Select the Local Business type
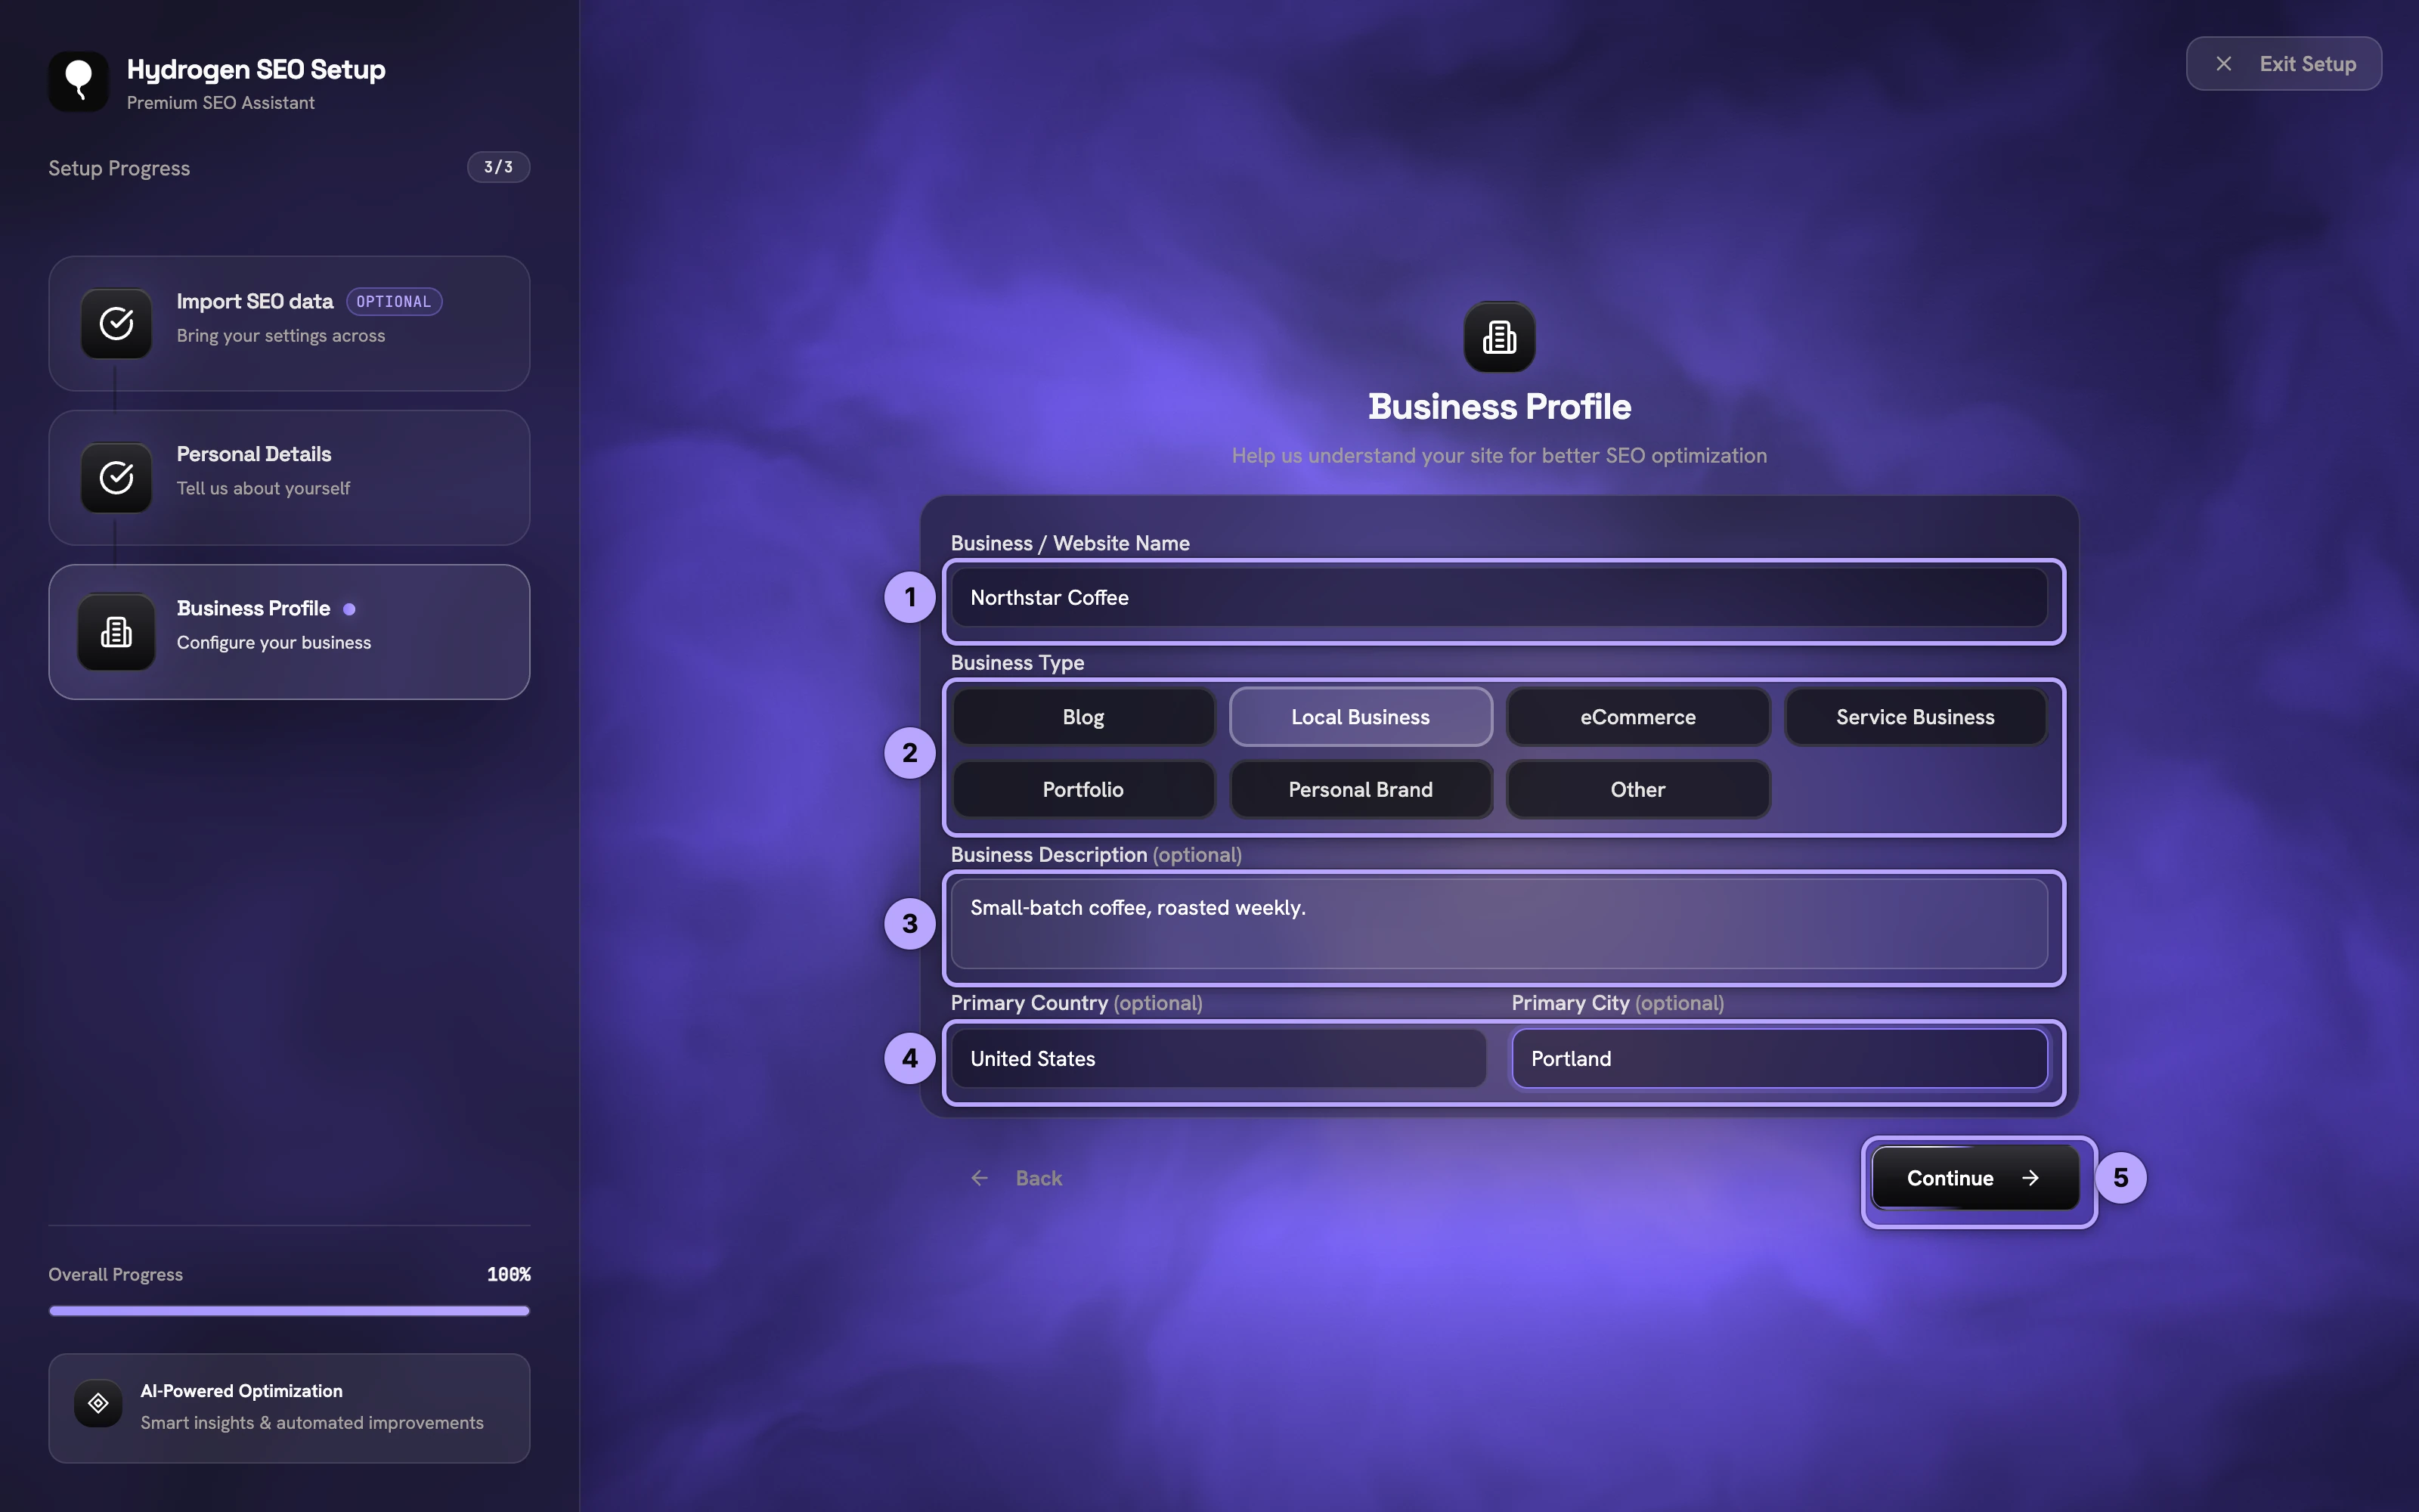This screenshot has width=2419, height=1512. (x=1361, y=717)
